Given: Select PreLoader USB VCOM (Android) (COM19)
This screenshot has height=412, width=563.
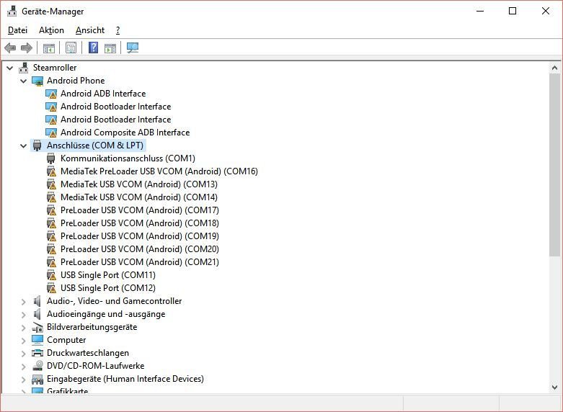Looking at the screenshot, I should [140, 236].
